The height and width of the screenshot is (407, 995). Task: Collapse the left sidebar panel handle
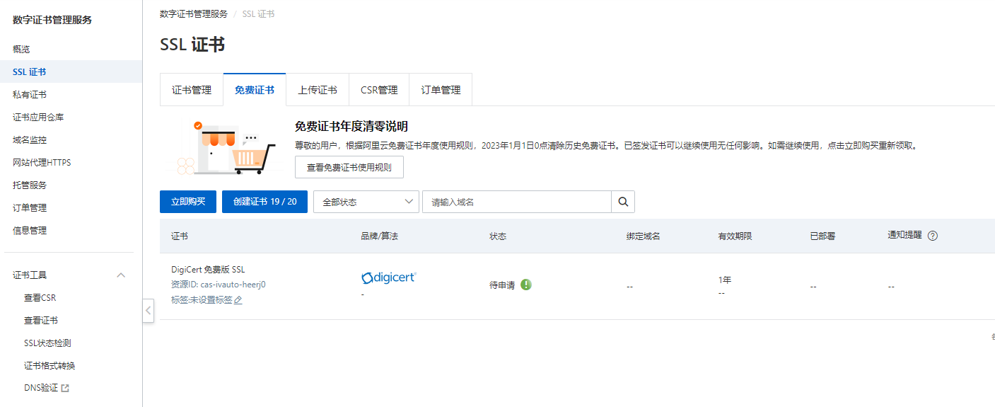148,311
